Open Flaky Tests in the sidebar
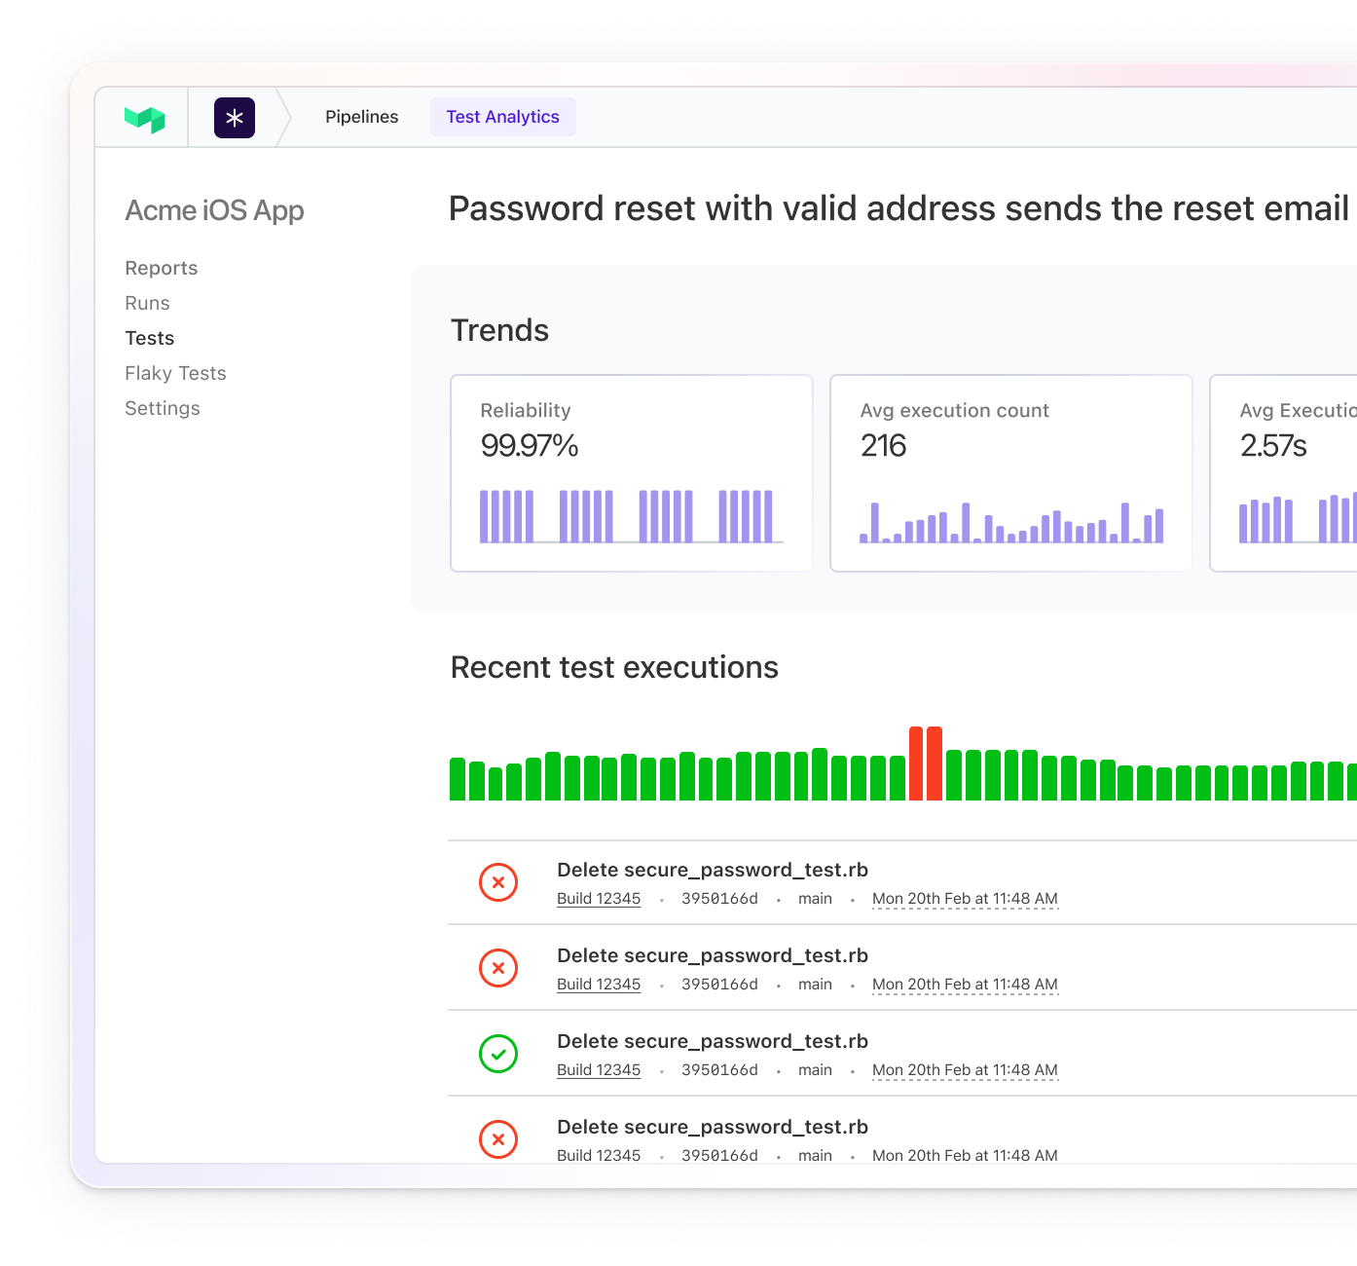The height and width of the screenshot is (1266, 1357). 175,373
